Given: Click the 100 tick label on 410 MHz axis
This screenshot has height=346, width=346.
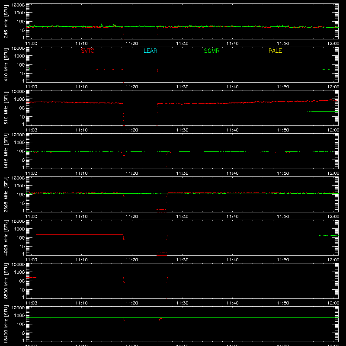Looking at the screenshot, I should tap(21, 65).
